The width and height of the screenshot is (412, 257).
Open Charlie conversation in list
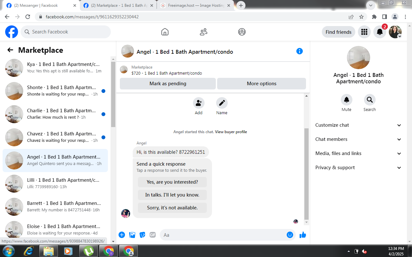pyautogui.click(x=55, y=114)
